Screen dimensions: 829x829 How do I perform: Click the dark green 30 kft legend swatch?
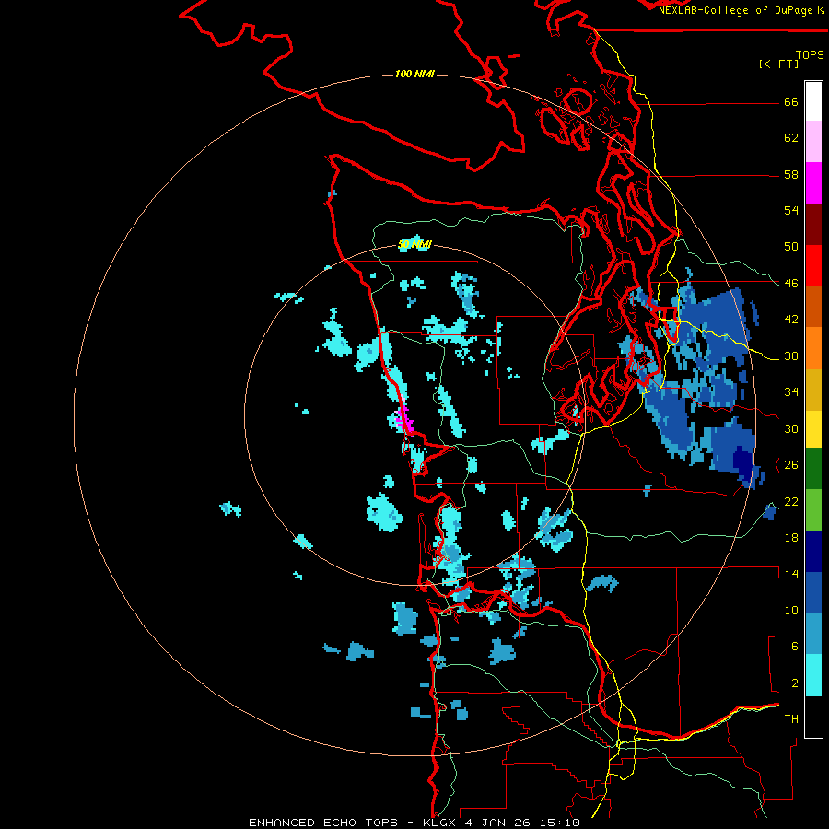point(813,469)
